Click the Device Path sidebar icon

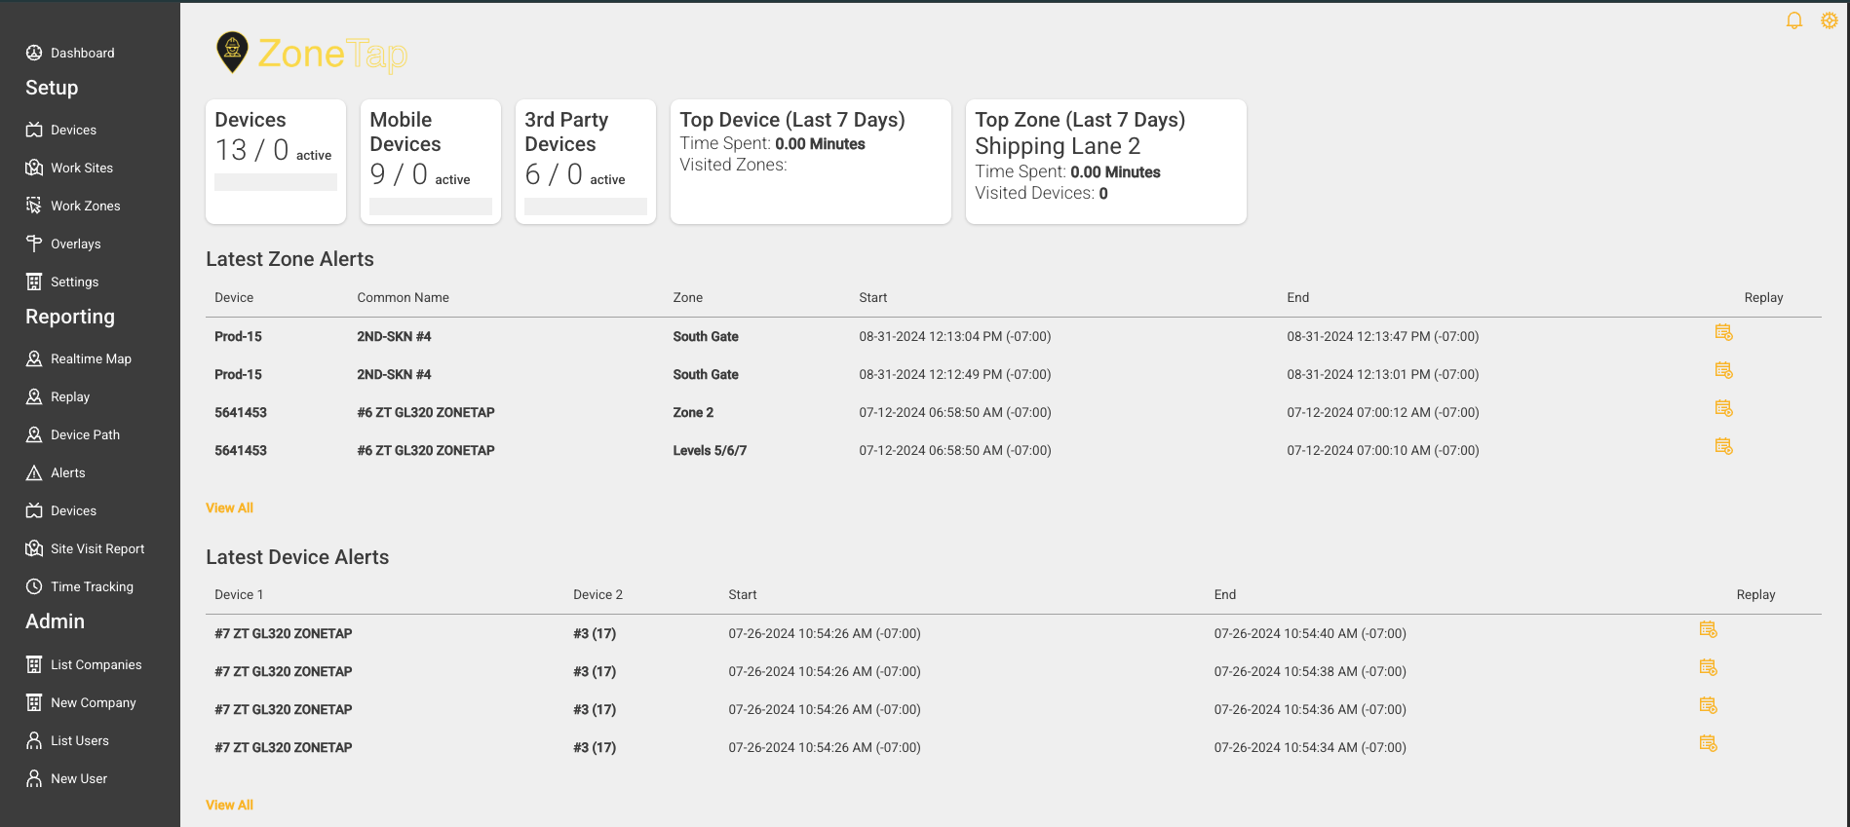tap(34, 434)
